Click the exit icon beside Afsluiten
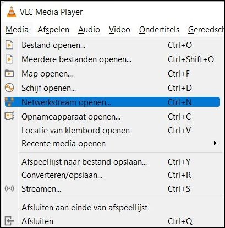This screenshot has width=225, height=228. click(9, 221)
